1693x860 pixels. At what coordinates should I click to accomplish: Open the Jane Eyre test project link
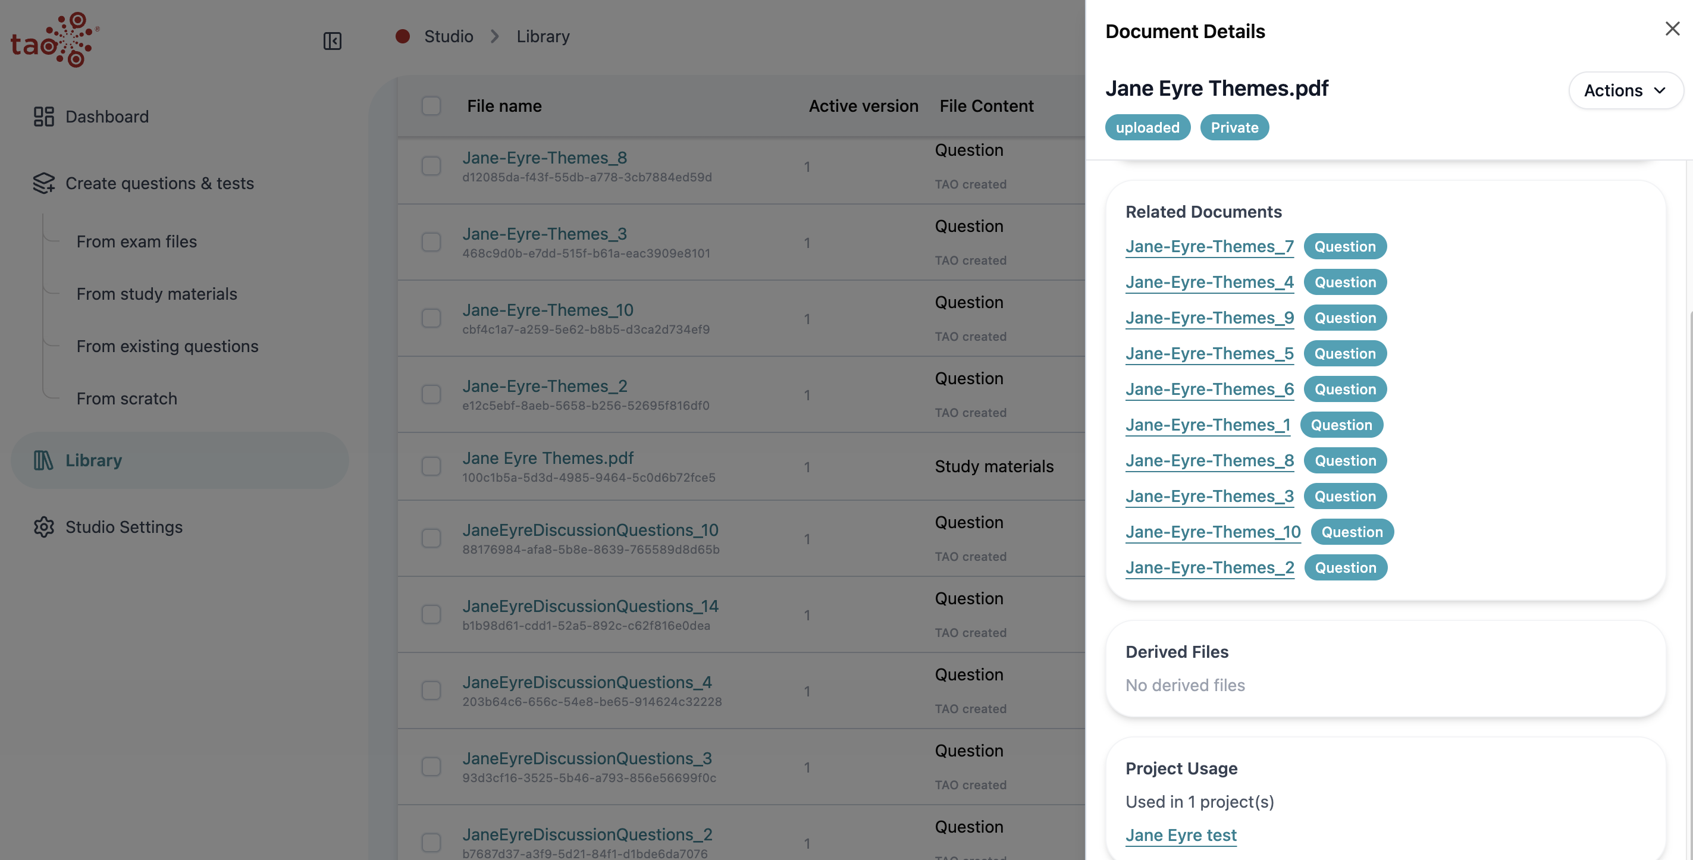pos(1180,835)
